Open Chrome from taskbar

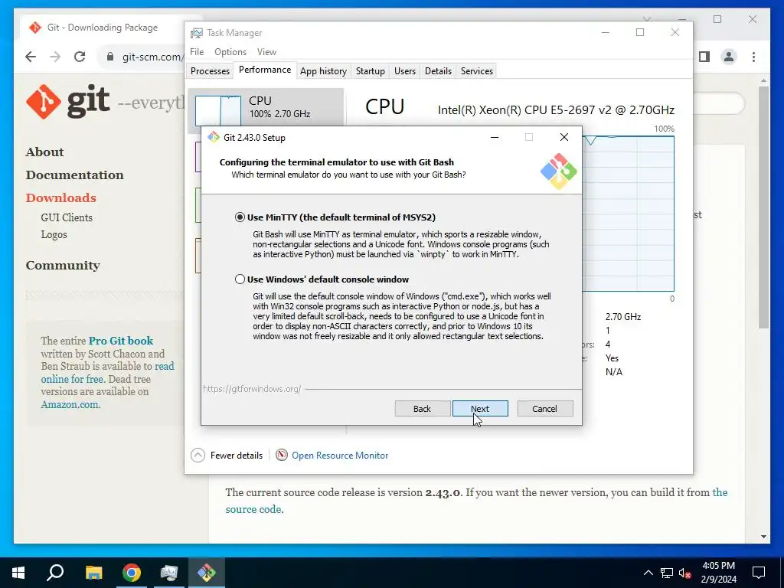(x=132, y=573)
